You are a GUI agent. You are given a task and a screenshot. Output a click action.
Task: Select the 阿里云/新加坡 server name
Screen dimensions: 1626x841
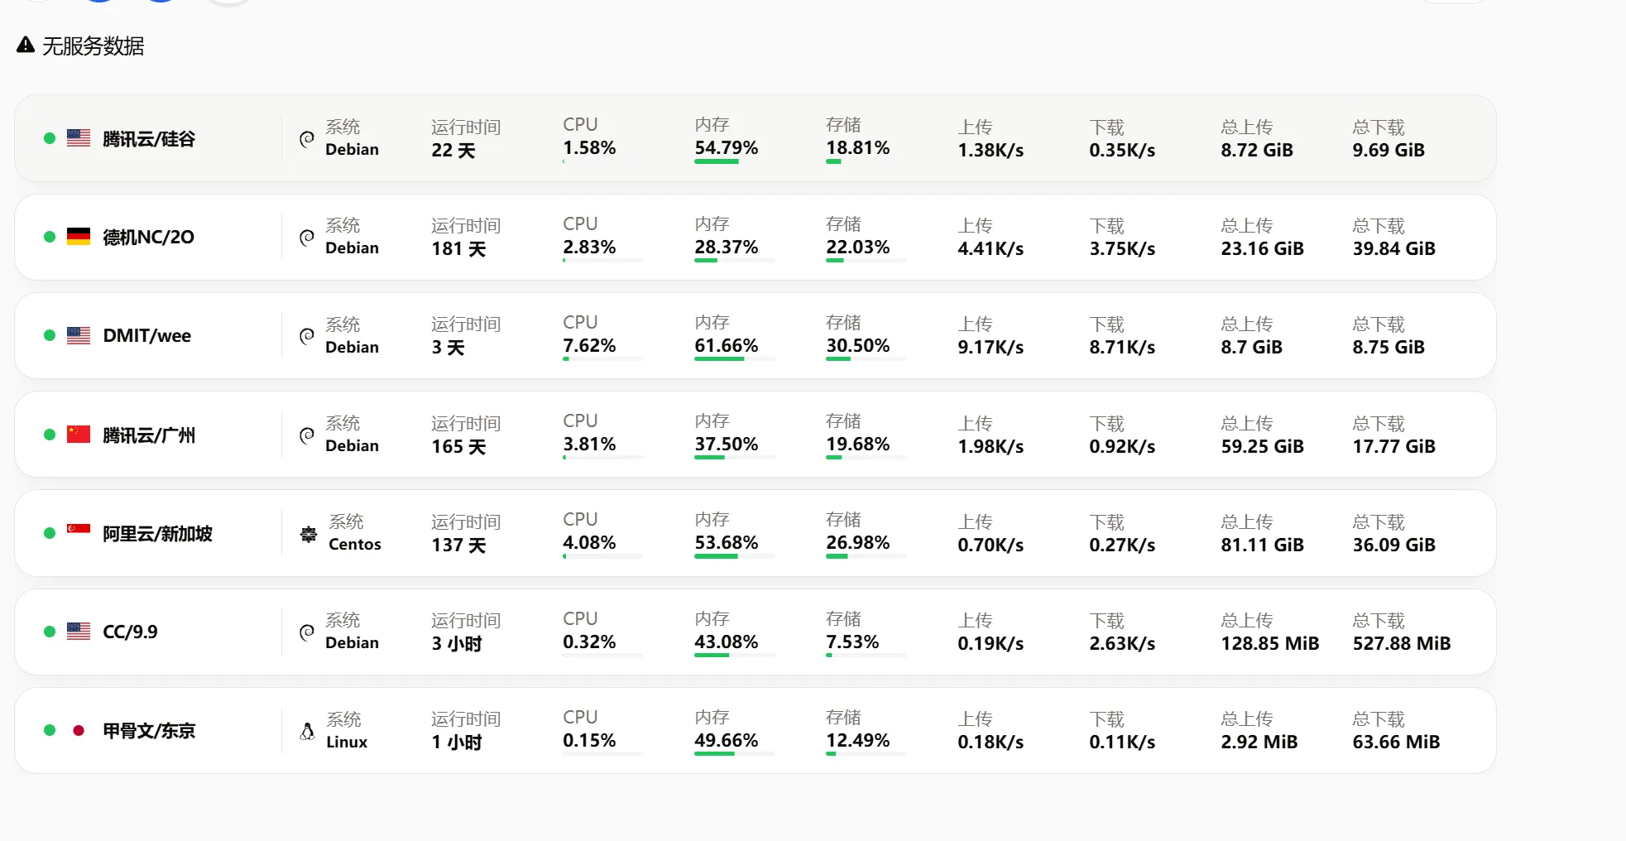pyautogui.click(x=157, y=534)
